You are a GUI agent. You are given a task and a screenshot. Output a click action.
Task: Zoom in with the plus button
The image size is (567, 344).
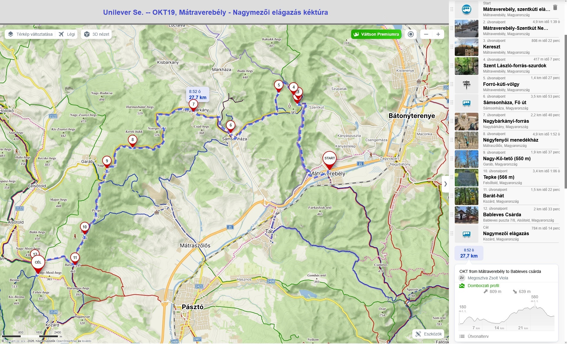(438, 34)
